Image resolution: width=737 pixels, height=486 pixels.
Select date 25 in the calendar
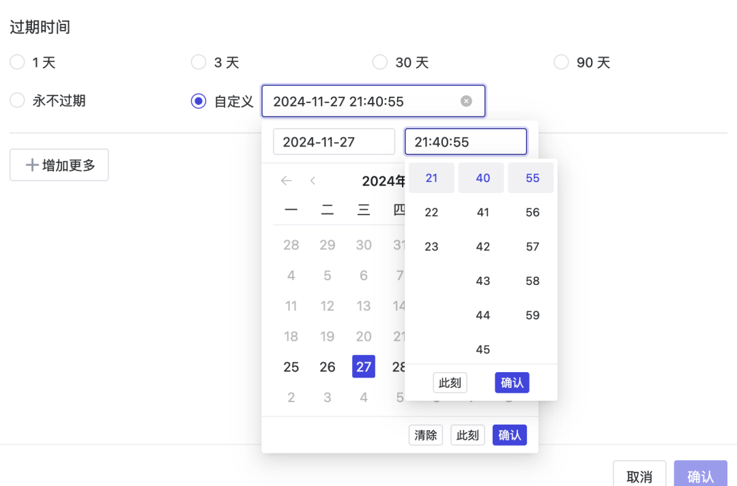pos(291,367)
